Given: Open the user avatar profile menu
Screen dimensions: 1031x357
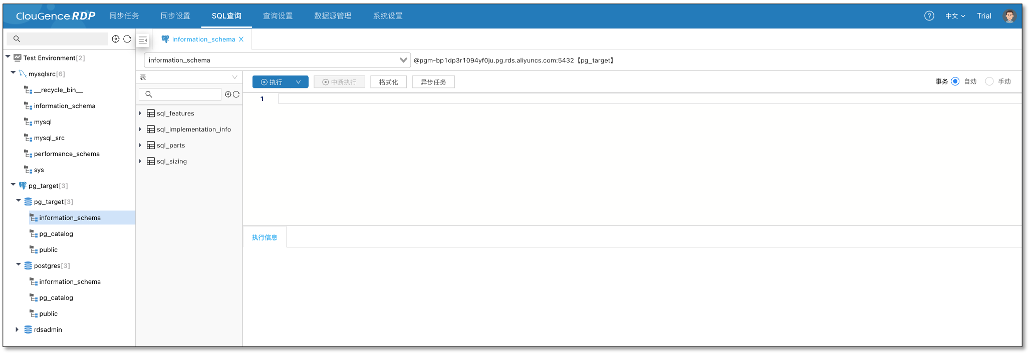Looking at the screenshot, I should (x=1009, y=16).
